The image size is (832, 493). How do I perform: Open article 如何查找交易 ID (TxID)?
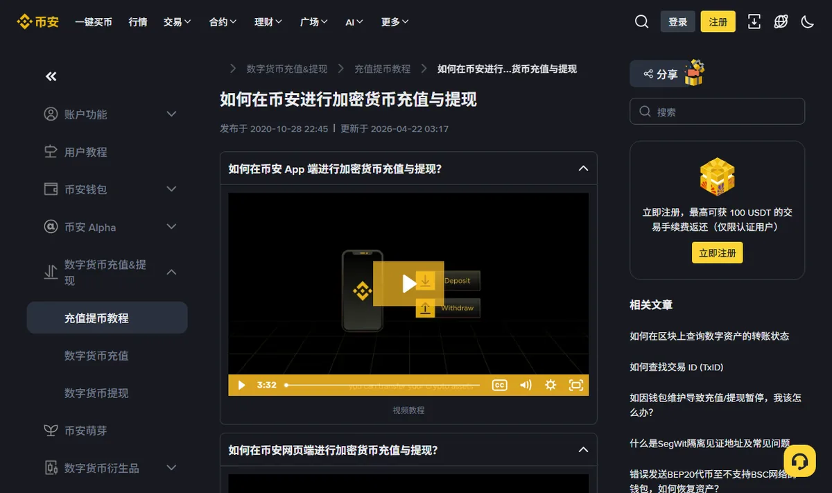677,367
